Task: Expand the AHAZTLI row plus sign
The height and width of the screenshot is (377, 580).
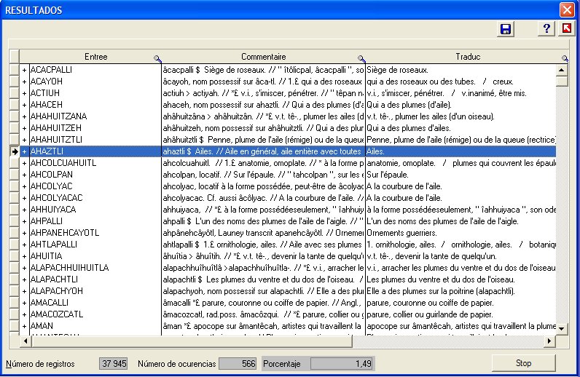Action: [x=24, y=151]
